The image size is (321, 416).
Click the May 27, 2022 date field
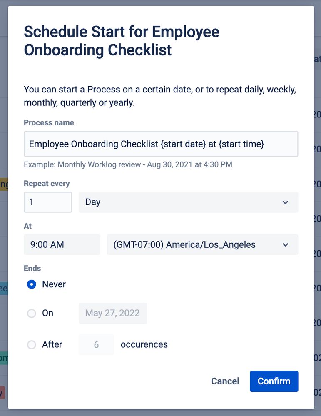coord(112,313)
